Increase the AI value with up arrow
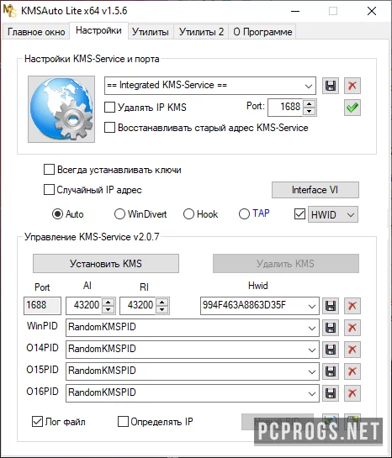 tap(109, 302)
